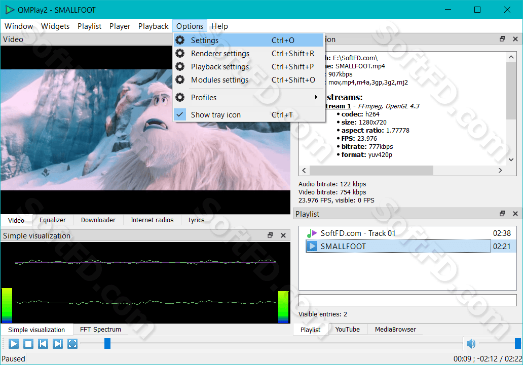Open the Help menu
Image resolution: width=523 pixels, height=365 pixels.
219,26
